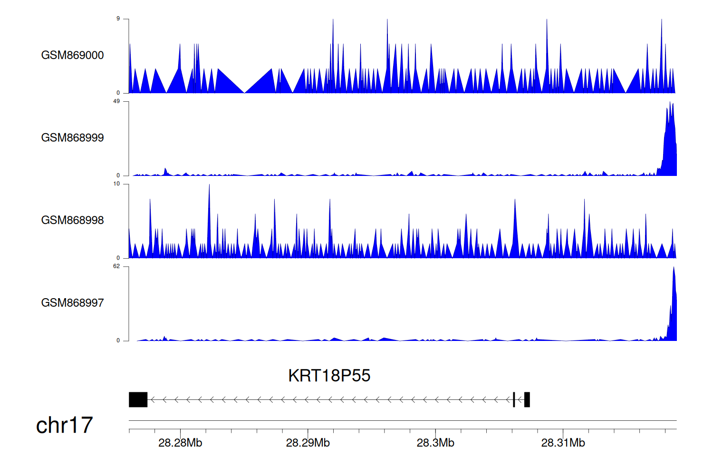Image resolution: width=713 pixels, height=466 pixels.
Task: Select the chr17 chromosome label
Action: pos(64,425)
